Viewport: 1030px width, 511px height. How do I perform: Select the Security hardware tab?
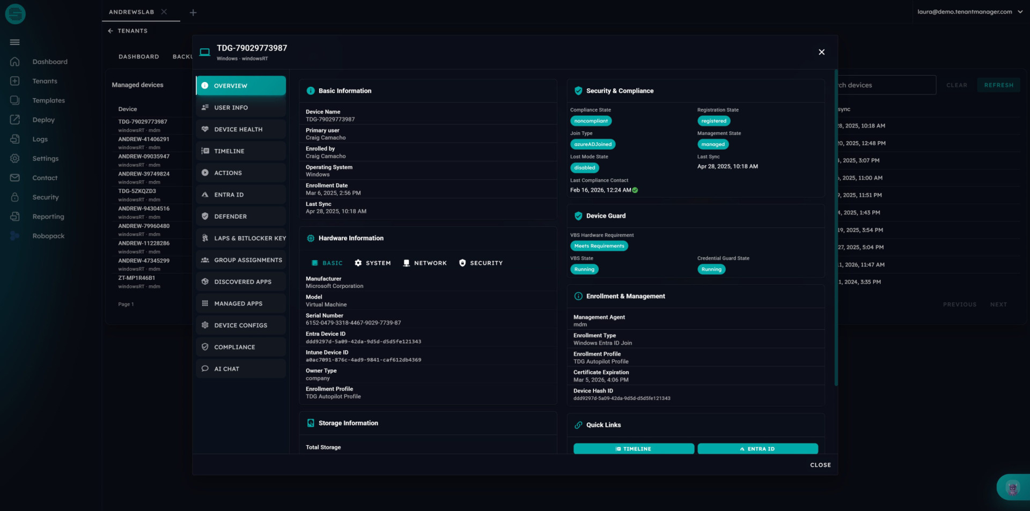click(x=481, y=263)
